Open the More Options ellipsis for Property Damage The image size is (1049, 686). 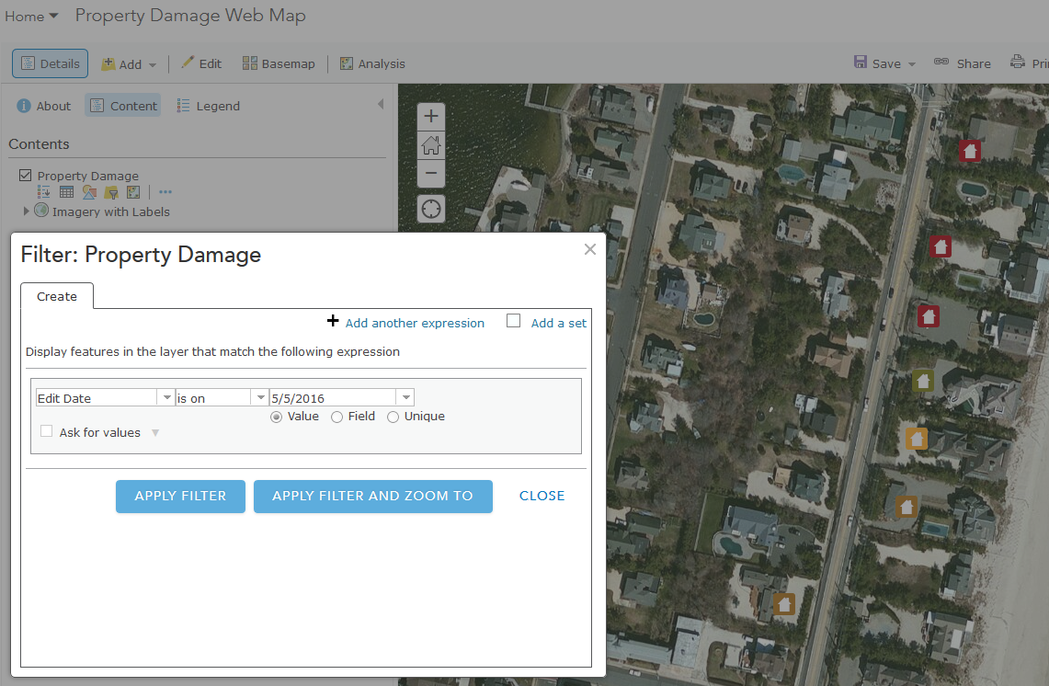pos(165,192)
